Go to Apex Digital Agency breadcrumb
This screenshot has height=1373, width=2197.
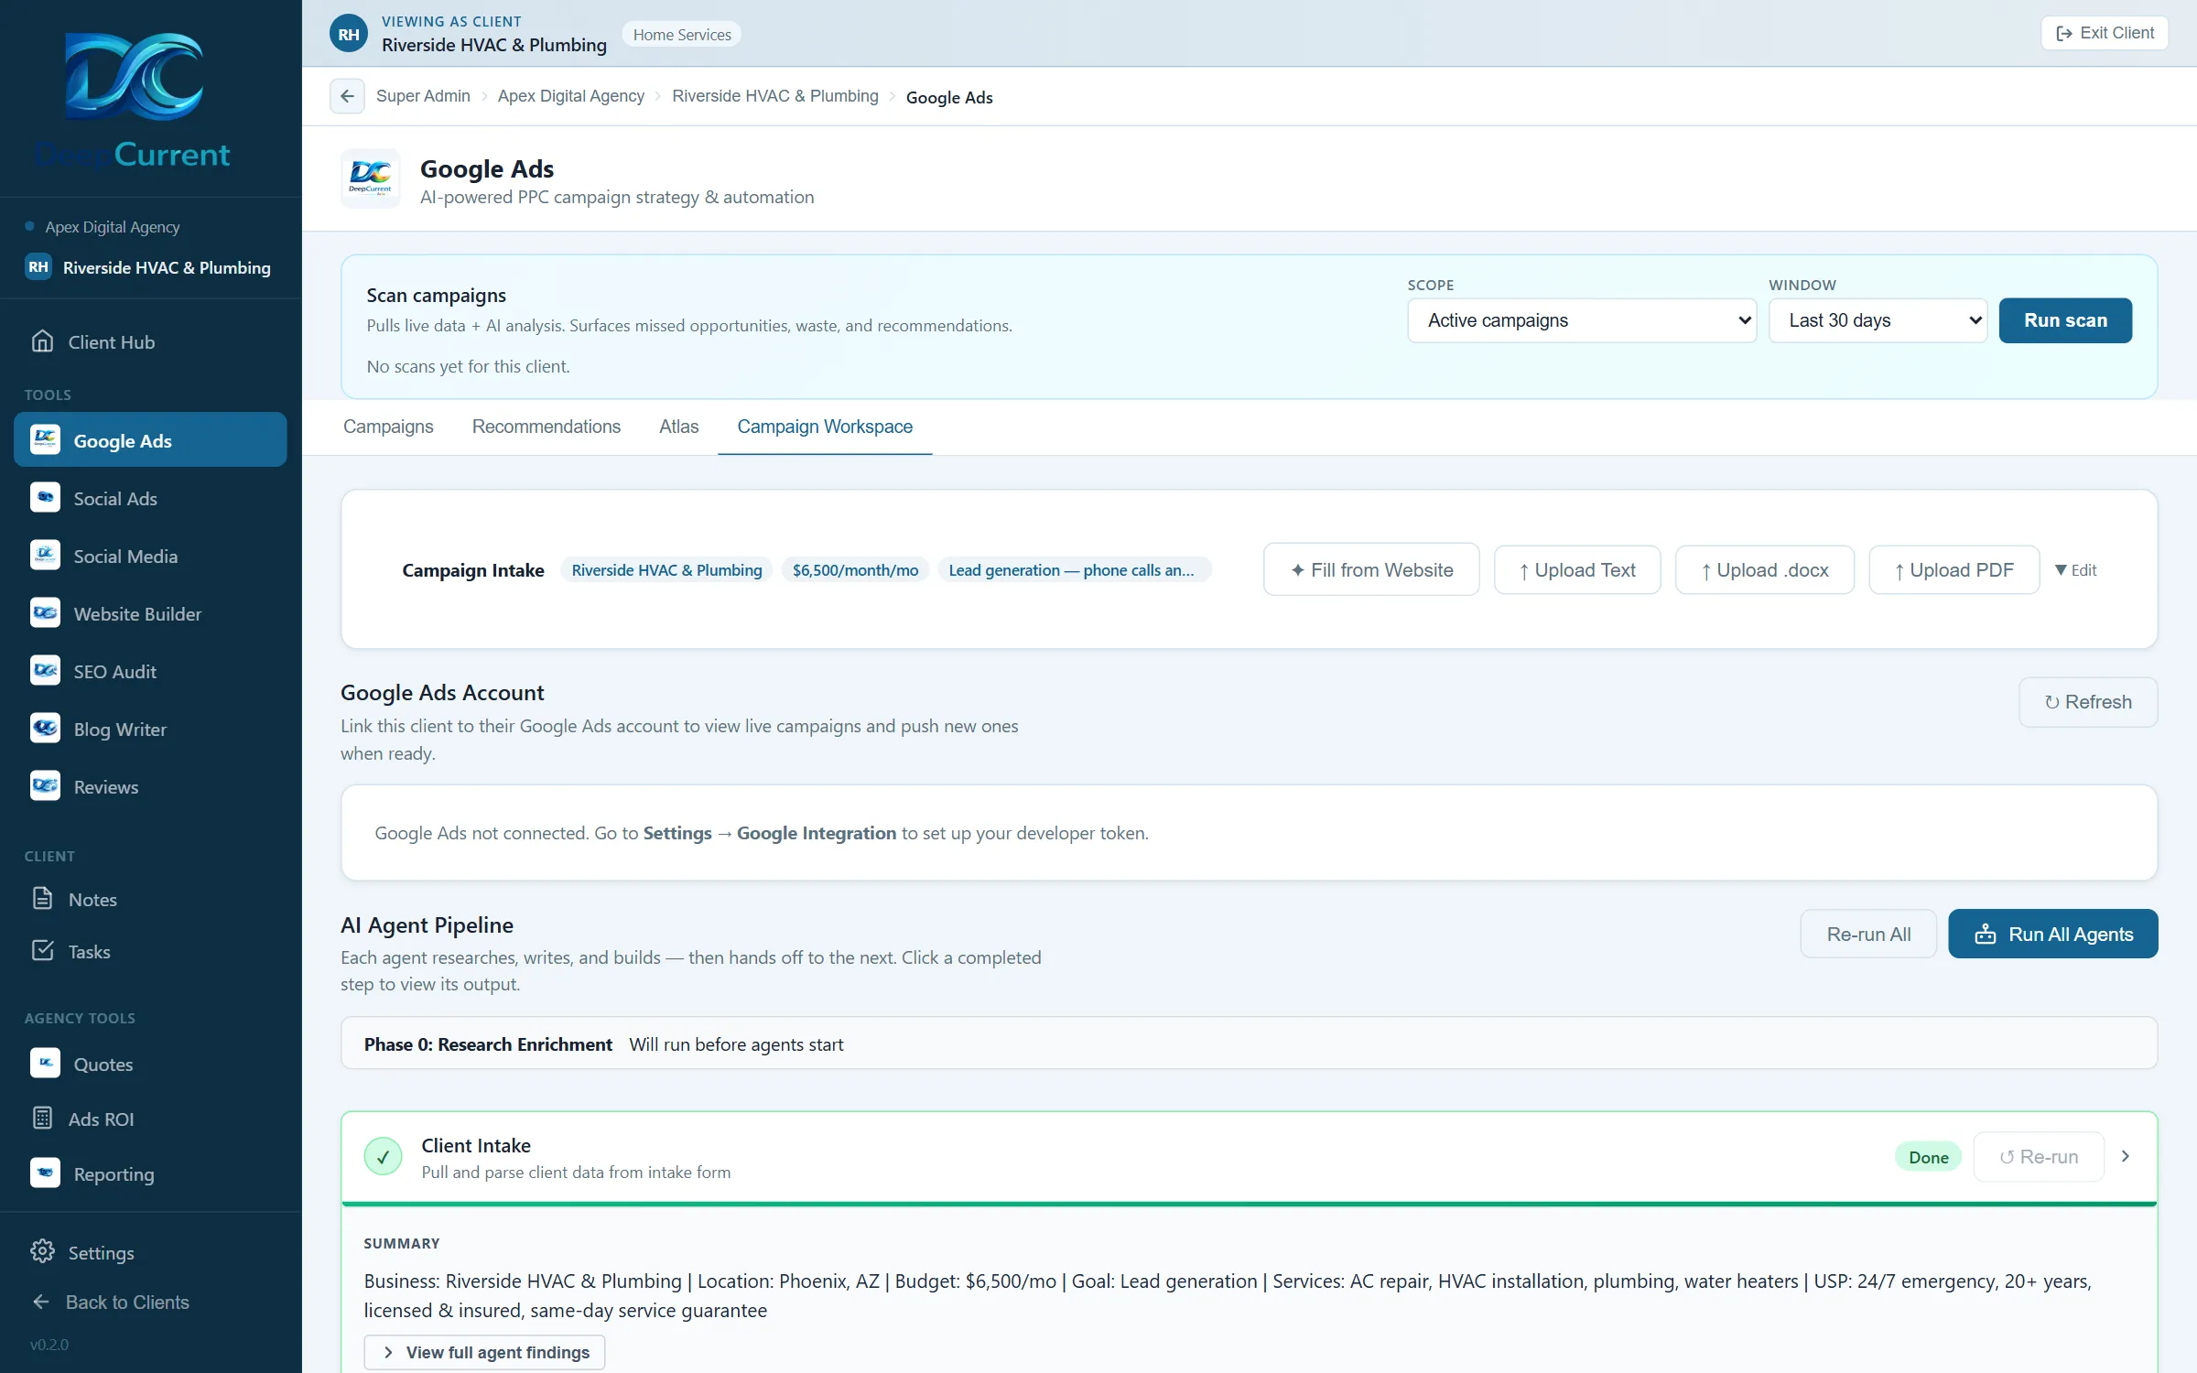pos(571,96)
